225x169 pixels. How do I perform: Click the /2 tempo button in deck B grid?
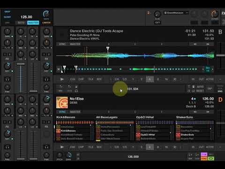[189, 91]
